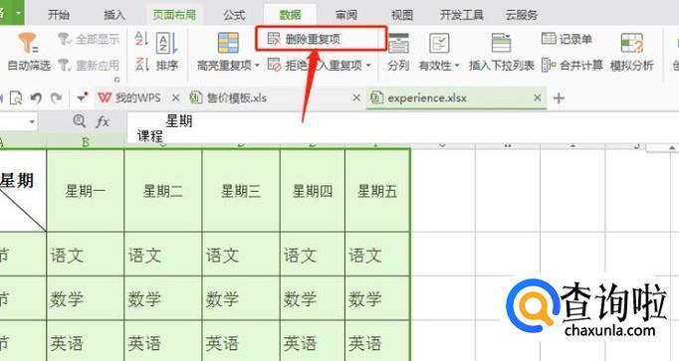Open the application menu dropdown arrow
Screen dimensions: 679x361
(18, 13)
